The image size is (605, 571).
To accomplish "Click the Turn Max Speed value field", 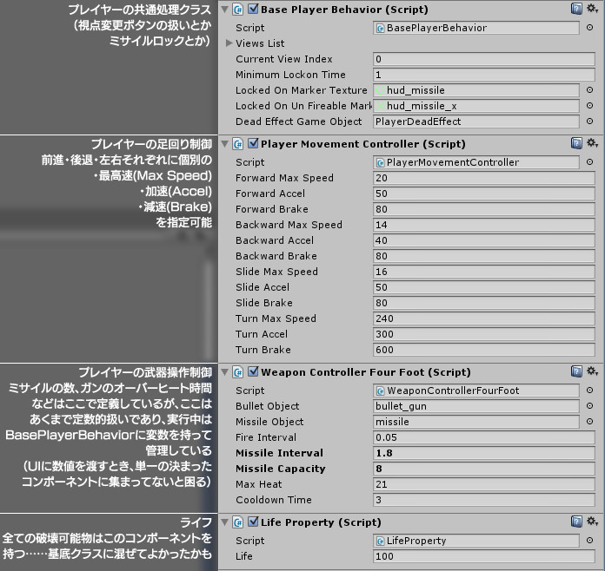I will coord(484,318).
